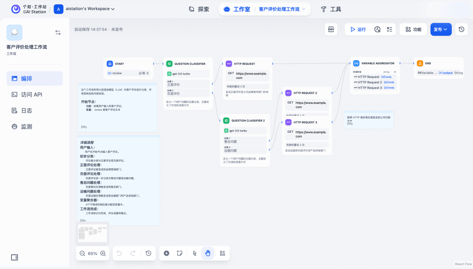Zoom in the canvas

click(x=103, y=253)
